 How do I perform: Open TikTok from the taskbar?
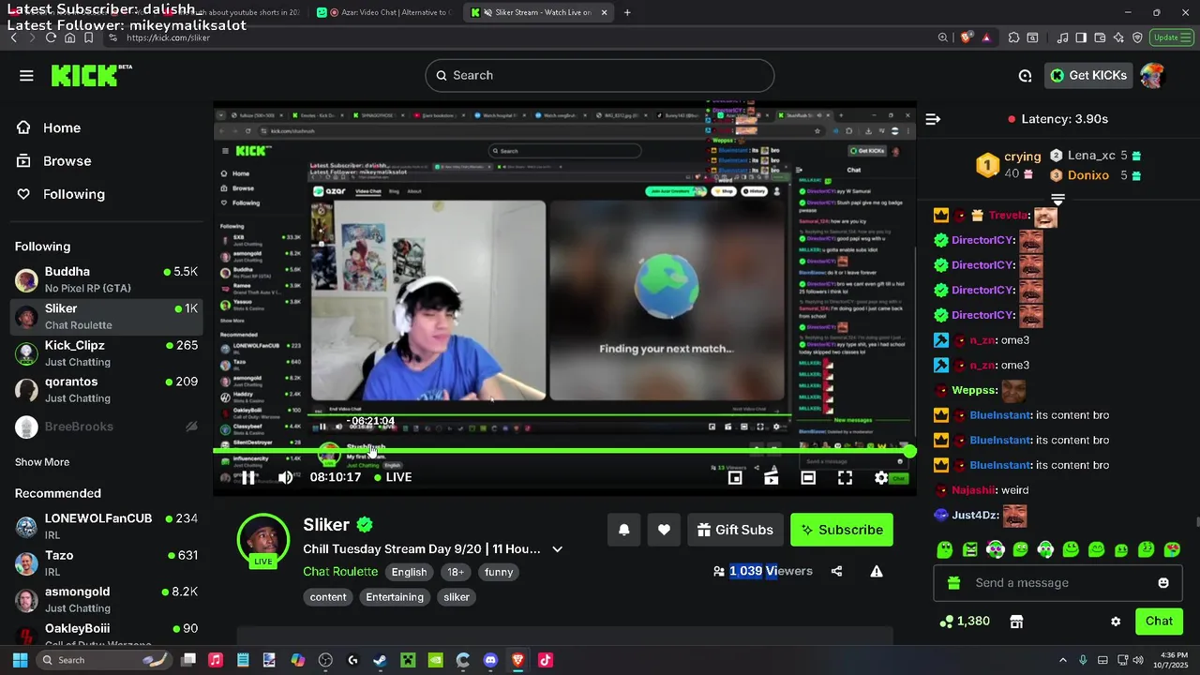tap(546, 660)
